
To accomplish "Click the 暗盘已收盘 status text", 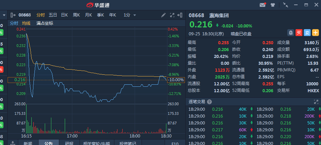I will tap(241, 34).
